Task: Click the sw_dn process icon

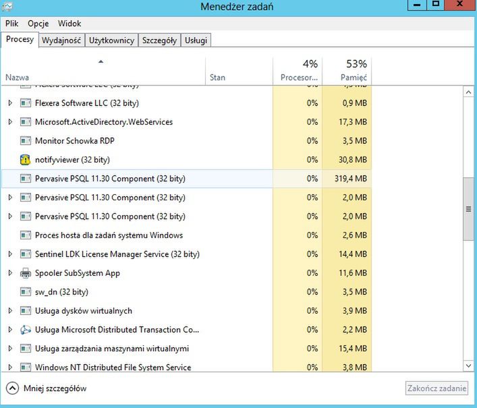Action: click(25, 292)
